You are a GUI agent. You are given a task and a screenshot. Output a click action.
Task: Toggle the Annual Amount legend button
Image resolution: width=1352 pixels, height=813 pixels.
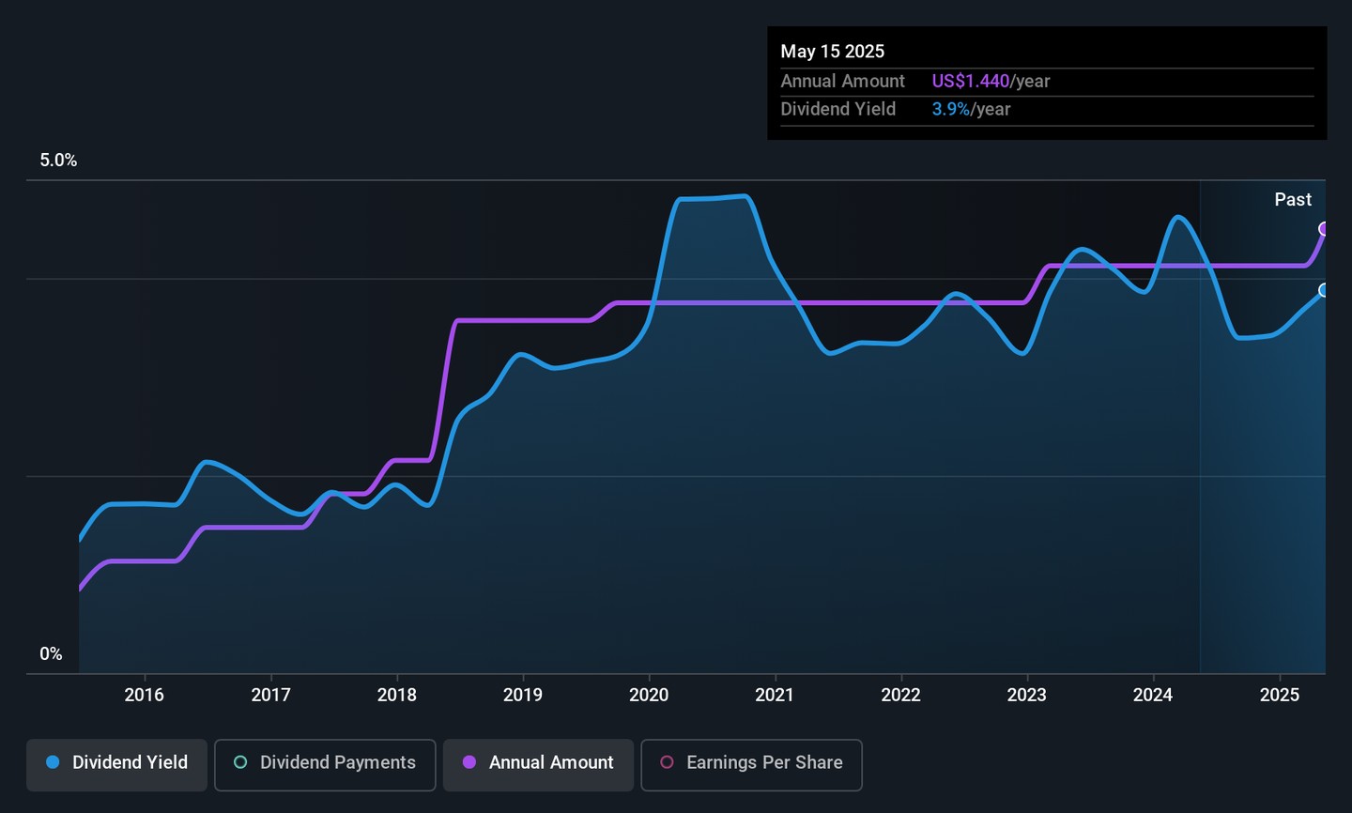(538, 763)
